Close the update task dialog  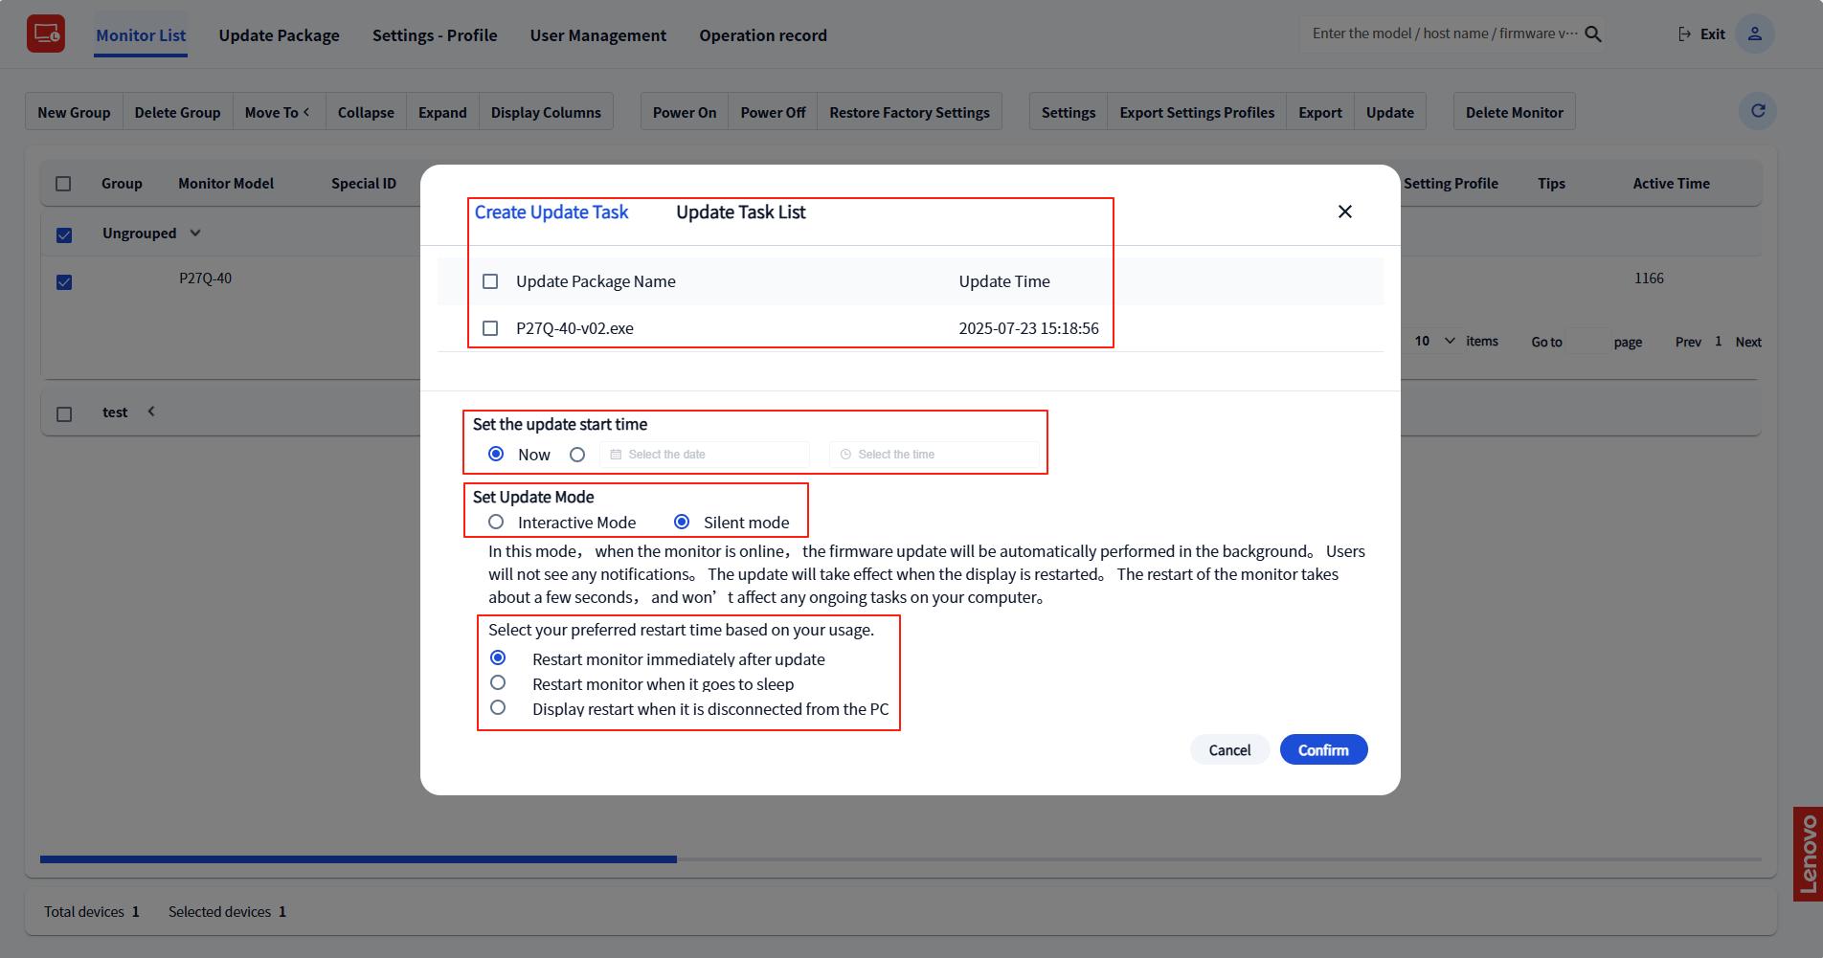tap(1344, 212)
